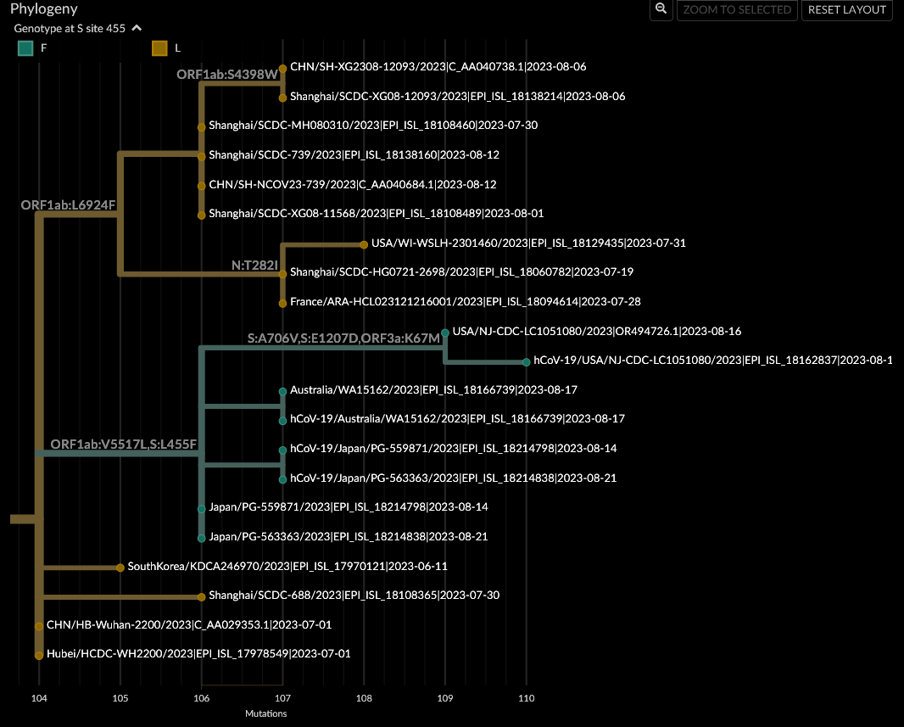Click the ORF1ab:L6924F branch label

click(68, 204)
